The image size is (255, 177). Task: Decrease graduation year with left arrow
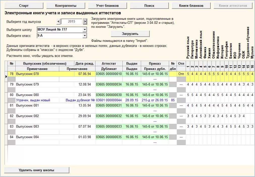pyautogui.click(x=58, y=22)
